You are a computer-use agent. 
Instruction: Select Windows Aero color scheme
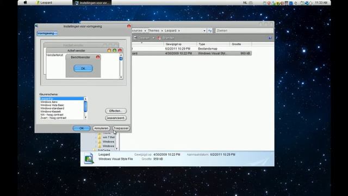[x=61, y=102]
